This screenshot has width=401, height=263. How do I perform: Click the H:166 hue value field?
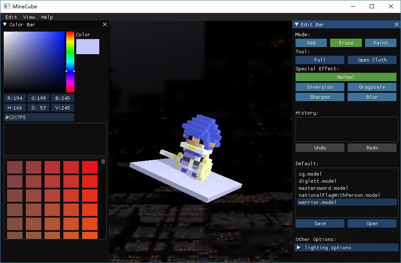[15, 108]
